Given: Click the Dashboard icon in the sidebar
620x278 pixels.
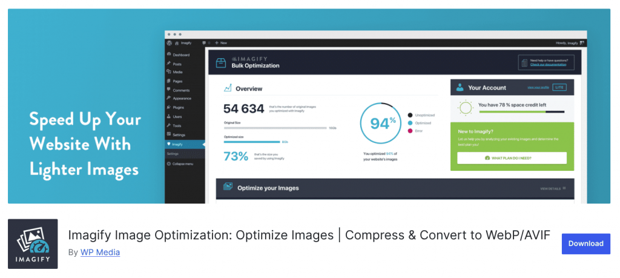Looking at the screenshot, I should [169, 55].
